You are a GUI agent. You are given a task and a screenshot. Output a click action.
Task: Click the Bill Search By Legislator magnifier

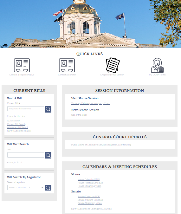pos(48,188)
